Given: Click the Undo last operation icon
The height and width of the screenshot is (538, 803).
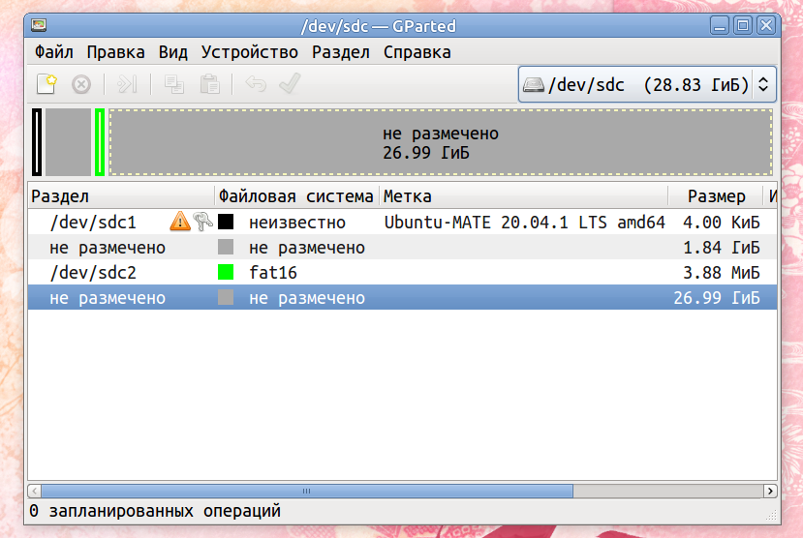Looking at the screenshot, I should pyautogui.click(x=256, y=83).
